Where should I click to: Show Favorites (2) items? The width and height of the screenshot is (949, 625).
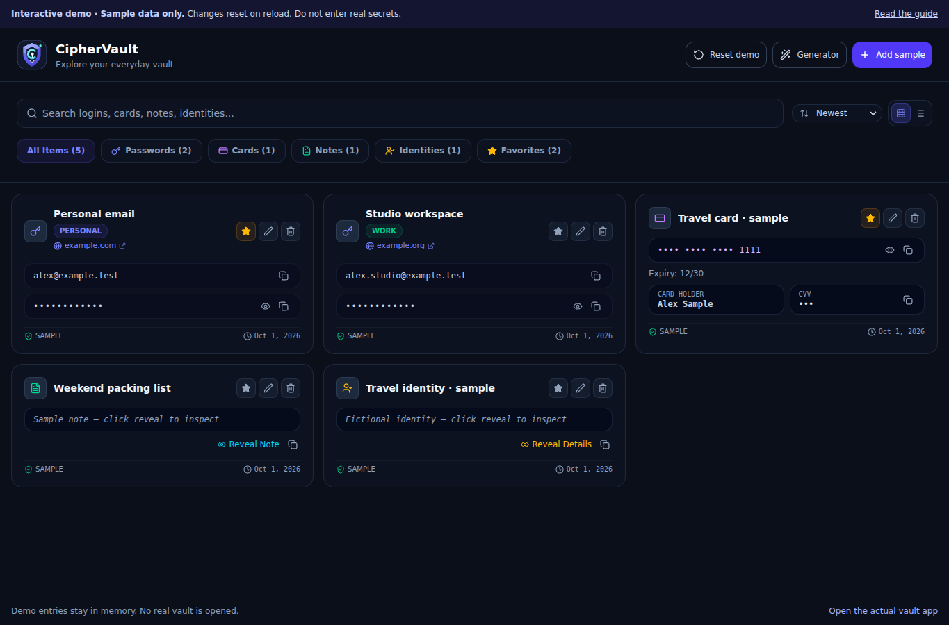(524, 151)
